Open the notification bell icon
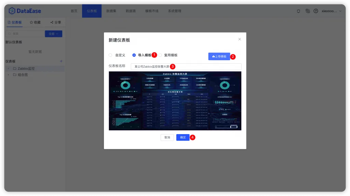The width and height of the screenshot is (350, 196). click(x=298, y=11)
